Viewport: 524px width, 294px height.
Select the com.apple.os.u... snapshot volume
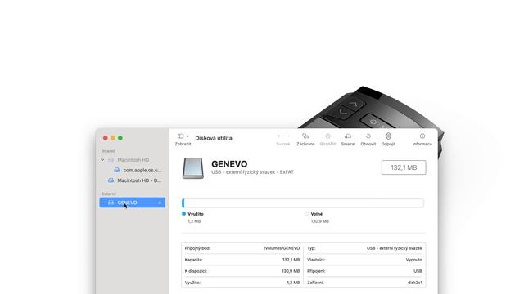[142, 171]
